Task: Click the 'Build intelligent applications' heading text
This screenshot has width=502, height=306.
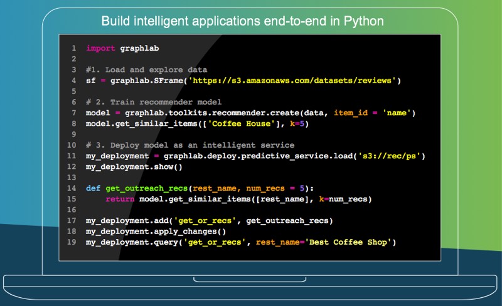Action: [243, 22]
